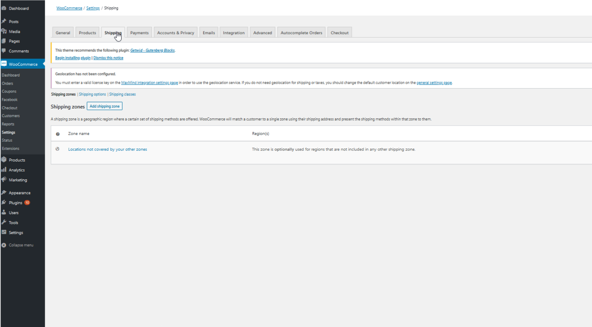Open the Facebook submenu item

9,100
